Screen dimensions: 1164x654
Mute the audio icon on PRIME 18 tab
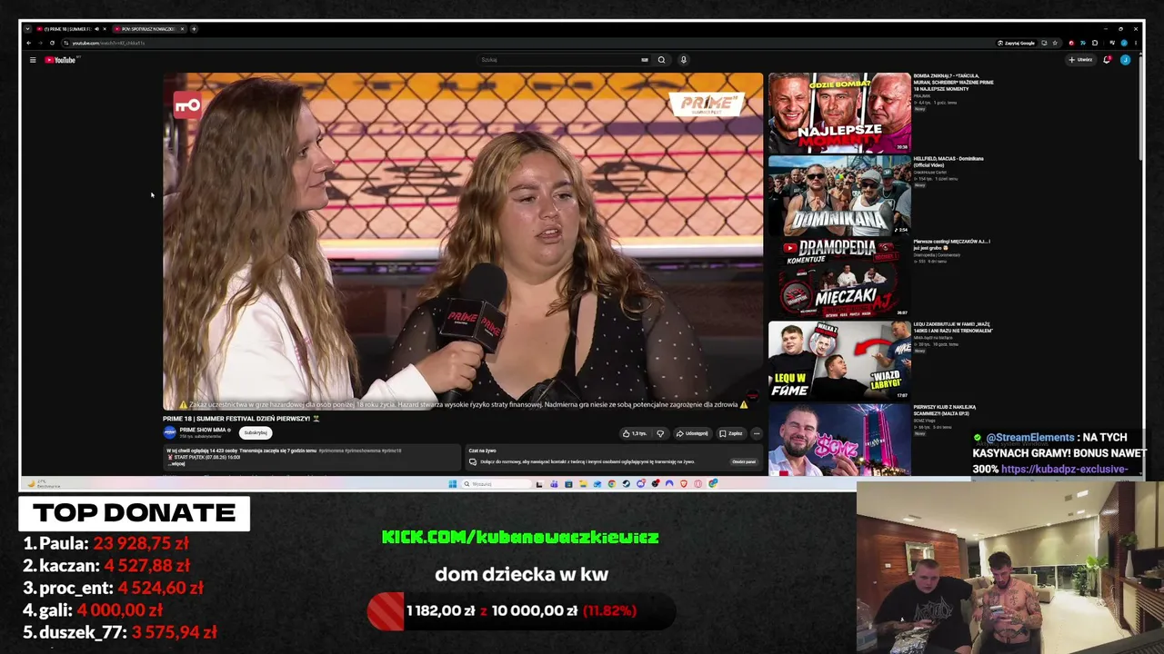point(96,29)
